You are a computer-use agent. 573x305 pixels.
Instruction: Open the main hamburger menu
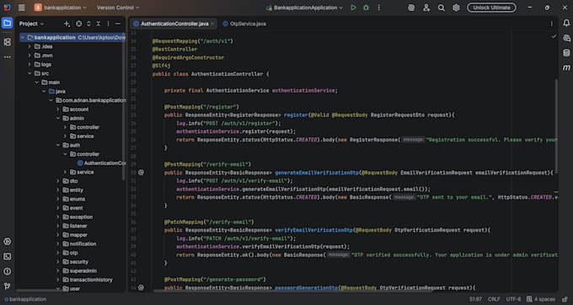22,8
